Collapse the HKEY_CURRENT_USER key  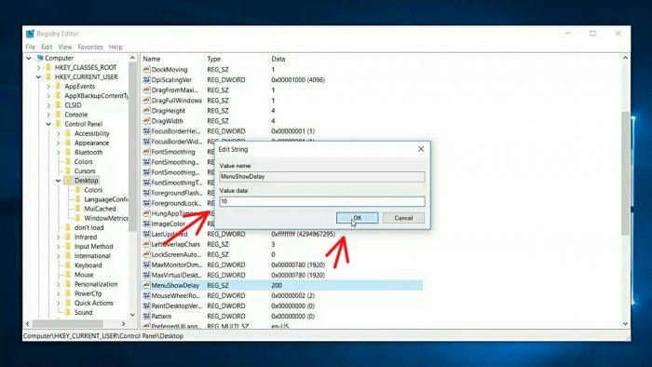pos(39,77)
